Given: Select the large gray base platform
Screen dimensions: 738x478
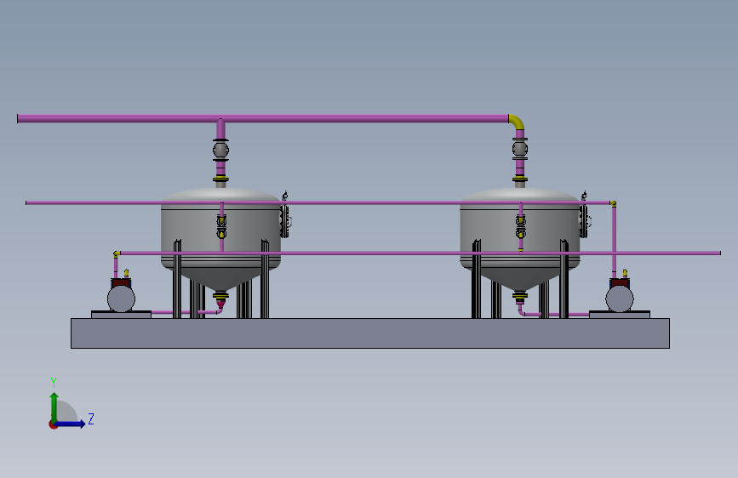Looking at the screenshot, I should 370,333.
